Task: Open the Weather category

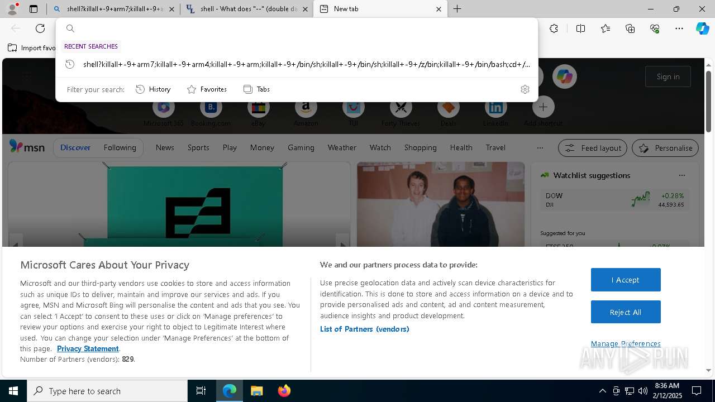Action: pyautogui.click(x=342, y=147)
